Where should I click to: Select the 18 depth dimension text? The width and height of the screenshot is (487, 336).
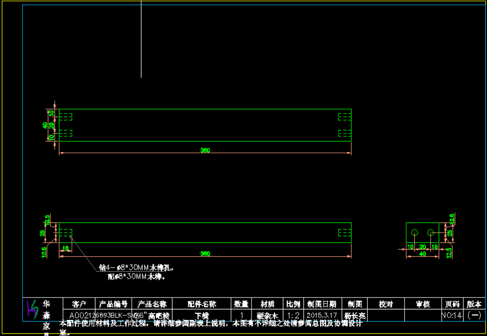tap(66, 248)
